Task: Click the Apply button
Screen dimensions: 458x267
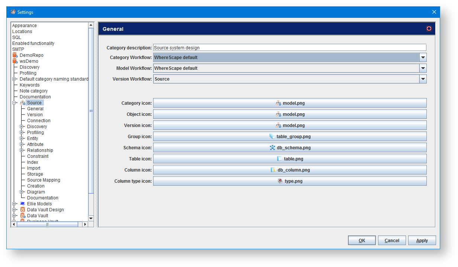Action: pyautogui.click(x=422, y=241)
